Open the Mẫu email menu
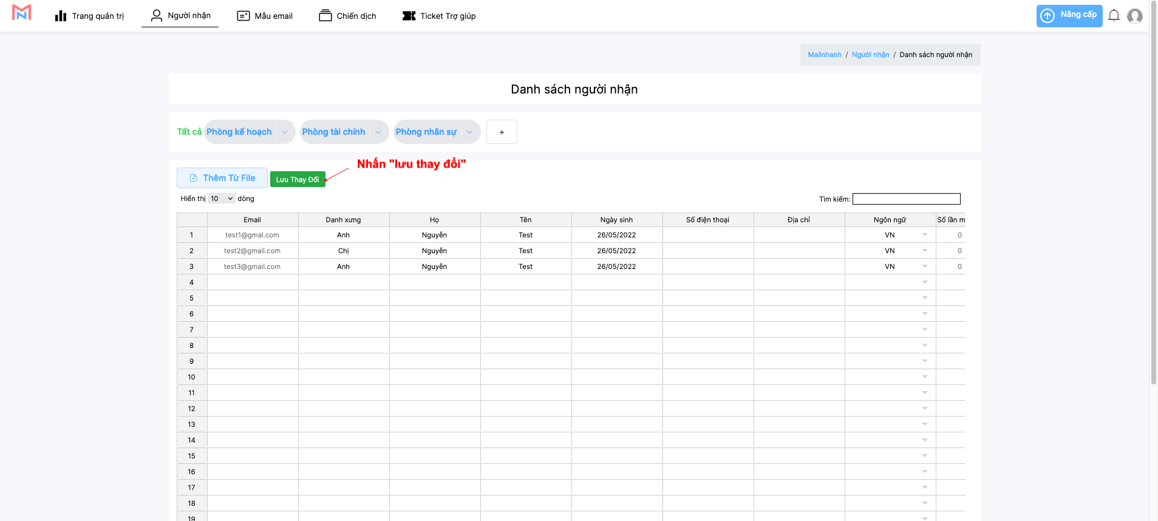Viewport: 1158px width, 521px height. click(x=265, y=16)
